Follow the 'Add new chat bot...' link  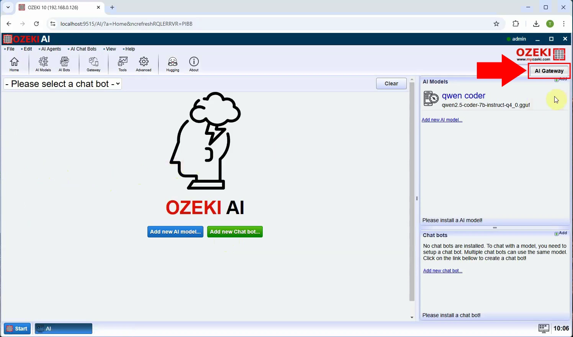pos(443,271)
